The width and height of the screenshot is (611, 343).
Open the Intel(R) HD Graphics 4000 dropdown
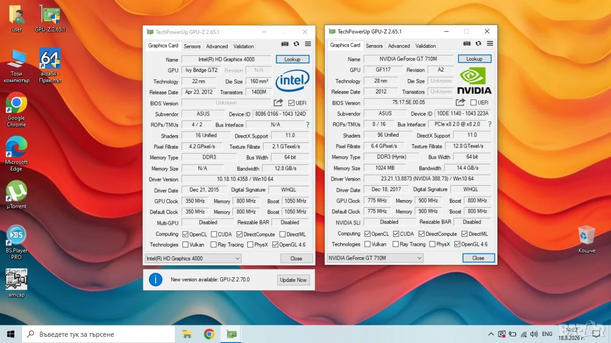pyautogui.click(x=193, y=259)
